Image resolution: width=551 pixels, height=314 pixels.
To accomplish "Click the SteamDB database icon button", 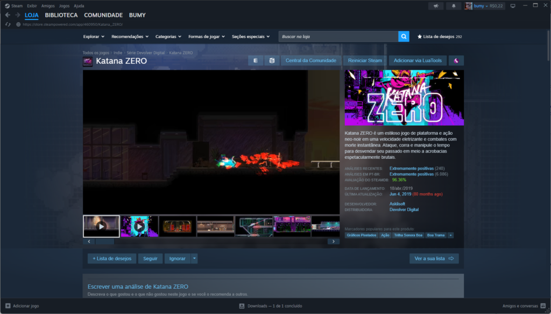I will (x=272, y=61).
